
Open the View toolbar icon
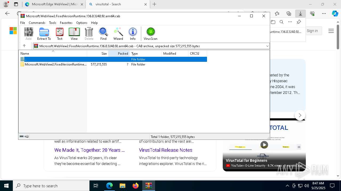[x=74, y=34]
